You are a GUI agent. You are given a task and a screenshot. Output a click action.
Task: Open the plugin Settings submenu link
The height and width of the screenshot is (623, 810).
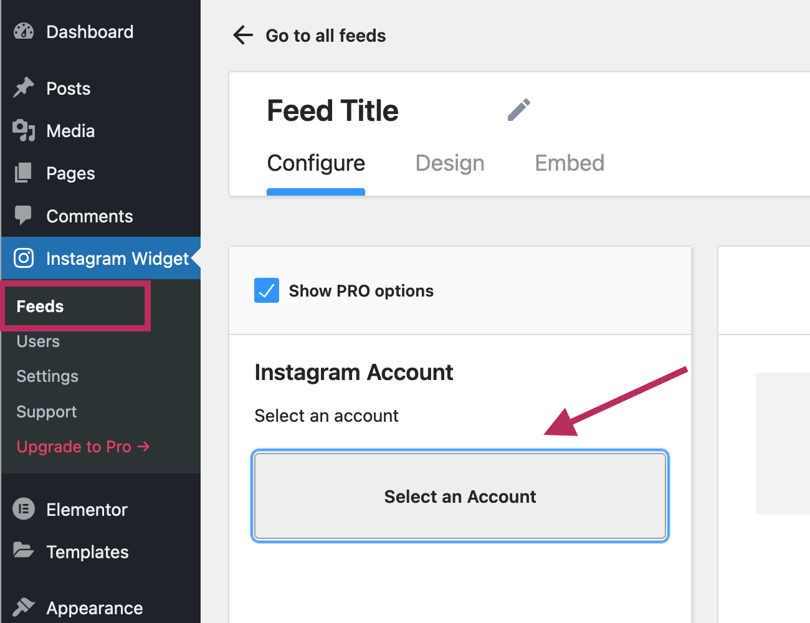pos(47,376)
